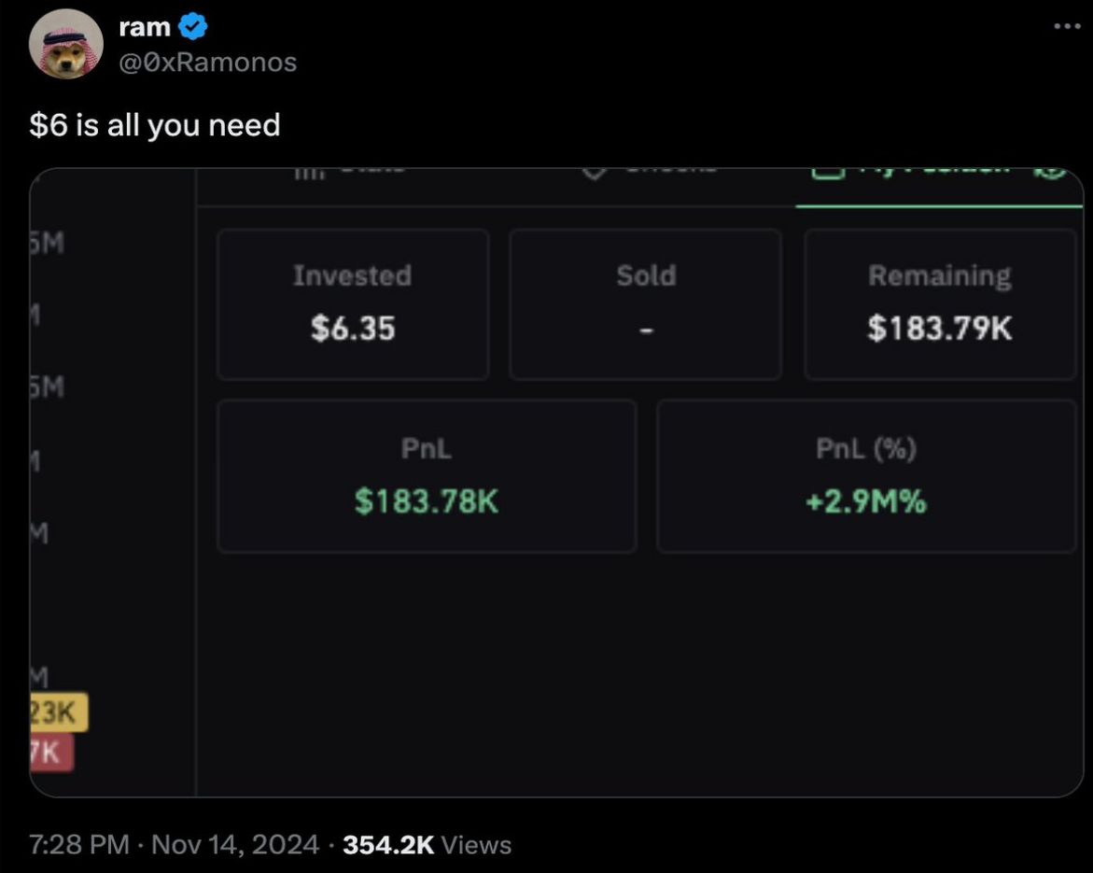Click the ram profile avatar

[65, 44]
